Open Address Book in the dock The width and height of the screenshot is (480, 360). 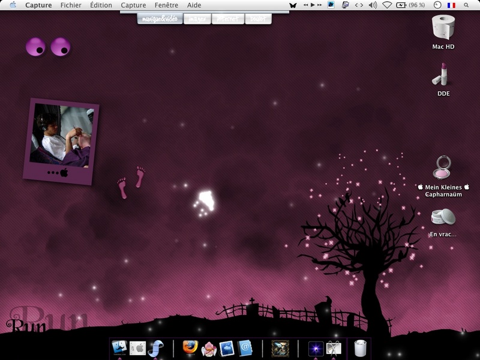245,347
